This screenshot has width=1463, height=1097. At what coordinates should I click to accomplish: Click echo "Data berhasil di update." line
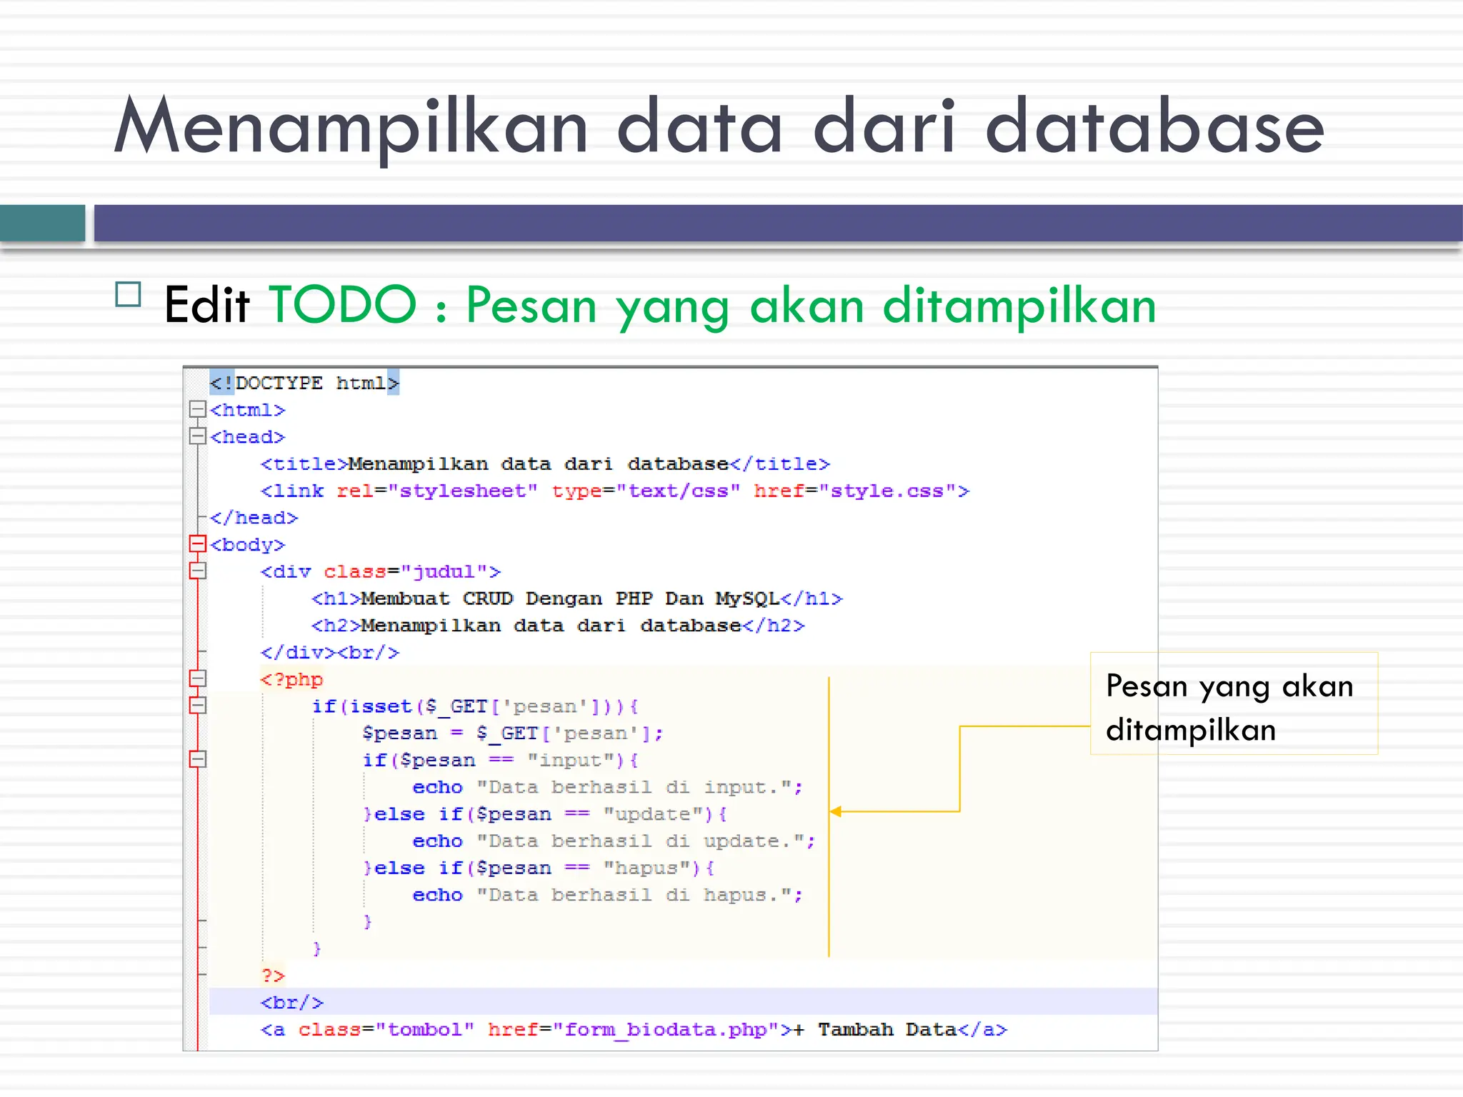[x=614, y=841]
